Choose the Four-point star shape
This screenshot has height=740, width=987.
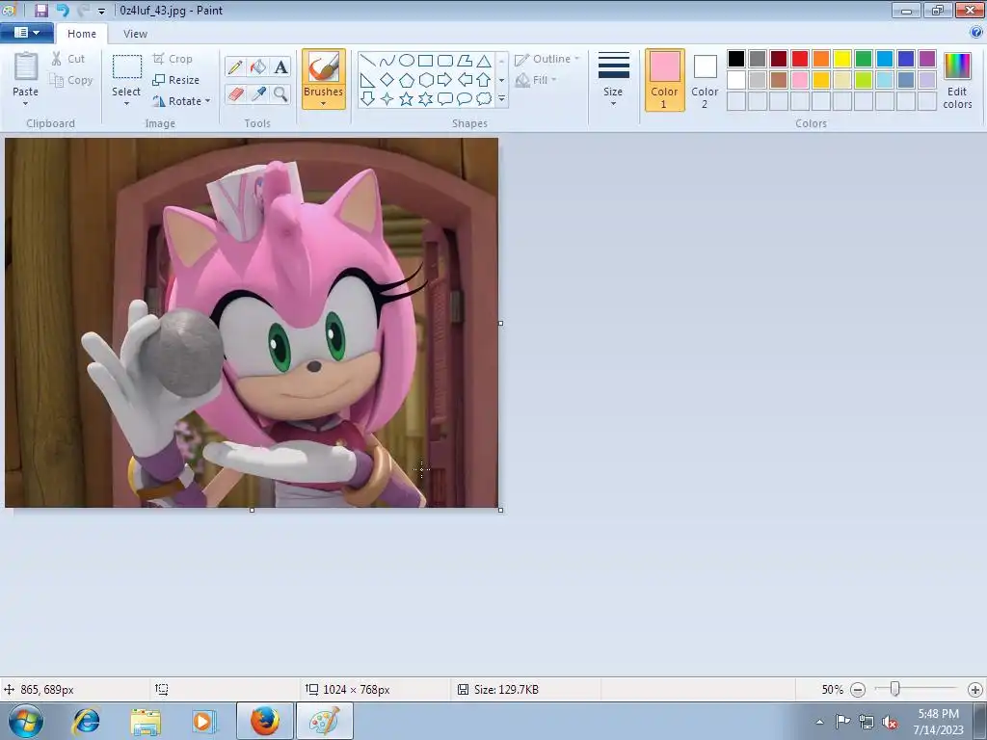[x=387, y=99]
